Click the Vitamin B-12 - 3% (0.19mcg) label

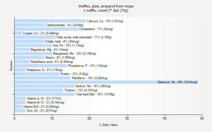pos(45,102)
